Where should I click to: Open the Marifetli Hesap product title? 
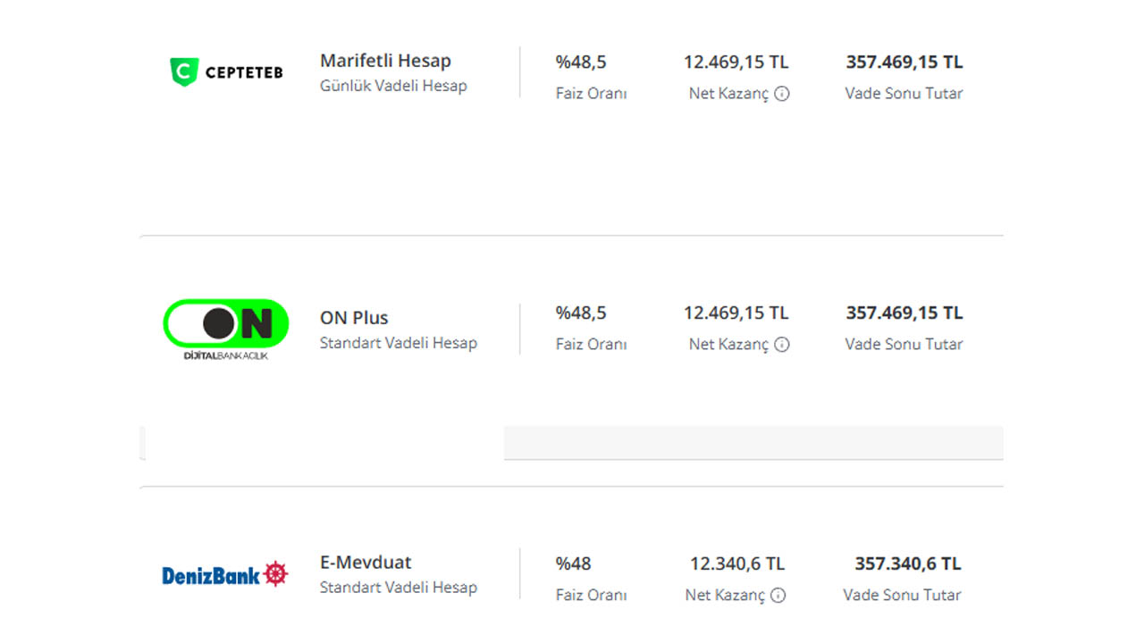coord(385,61)
